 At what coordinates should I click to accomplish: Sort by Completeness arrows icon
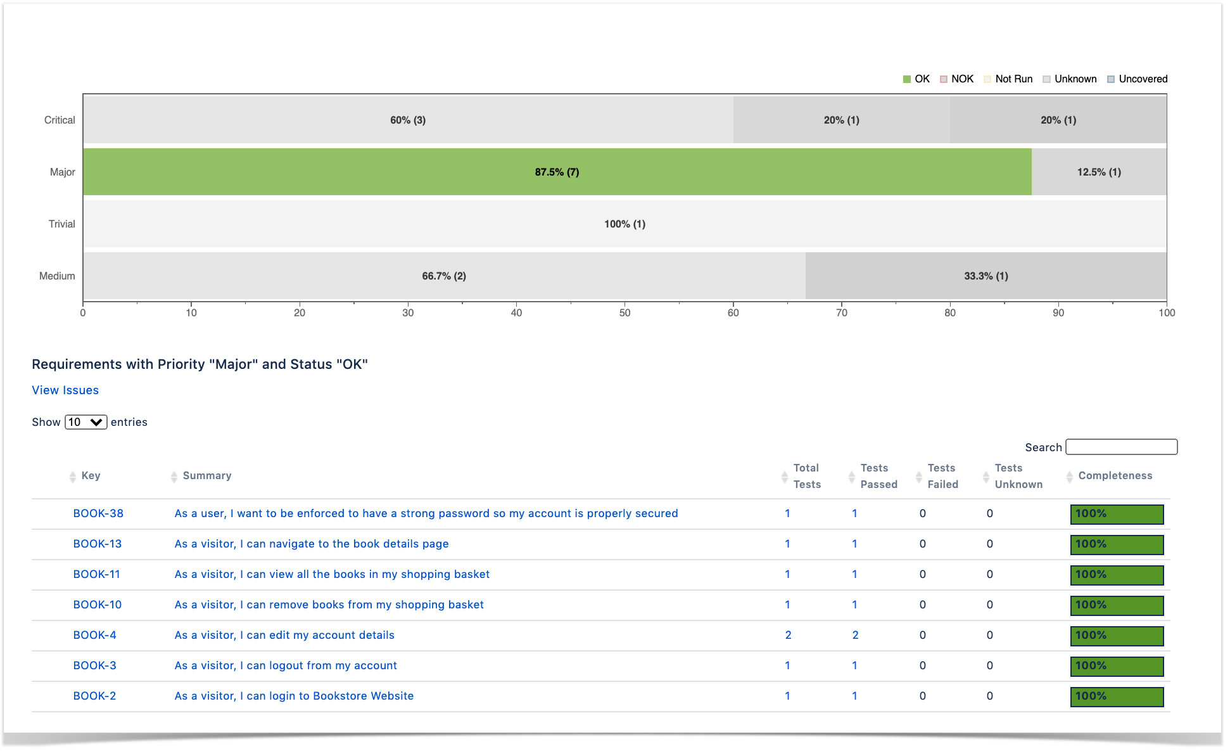coord(1069,477)
